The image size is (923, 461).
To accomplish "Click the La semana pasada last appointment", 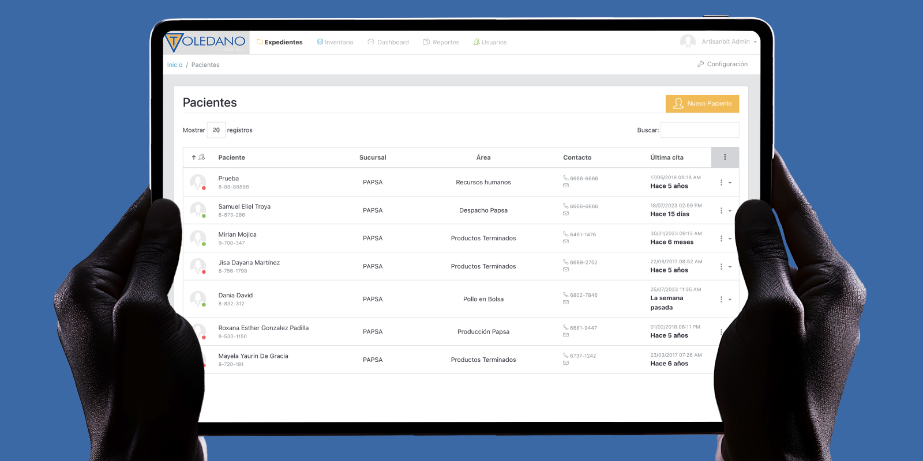I will click(667, 303).
